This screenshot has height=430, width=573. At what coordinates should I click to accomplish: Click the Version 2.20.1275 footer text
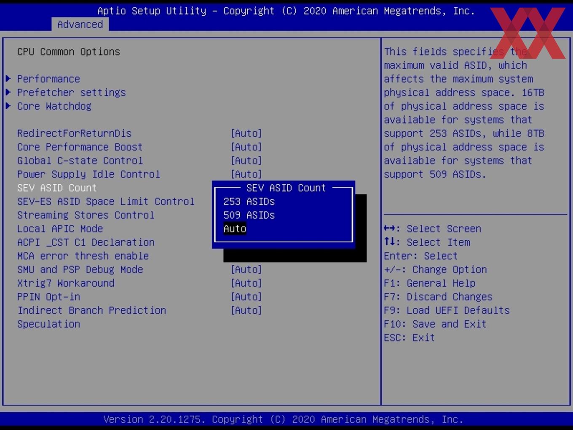(x=283, y=419)
